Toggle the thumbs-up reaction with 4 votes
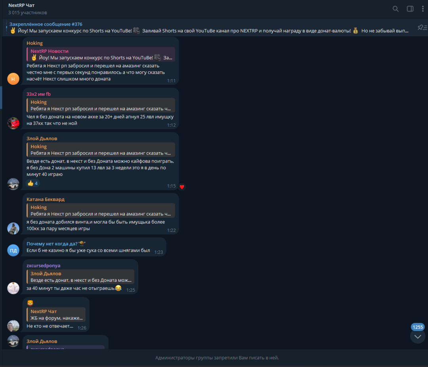The image size is (428, 367). 33,183
